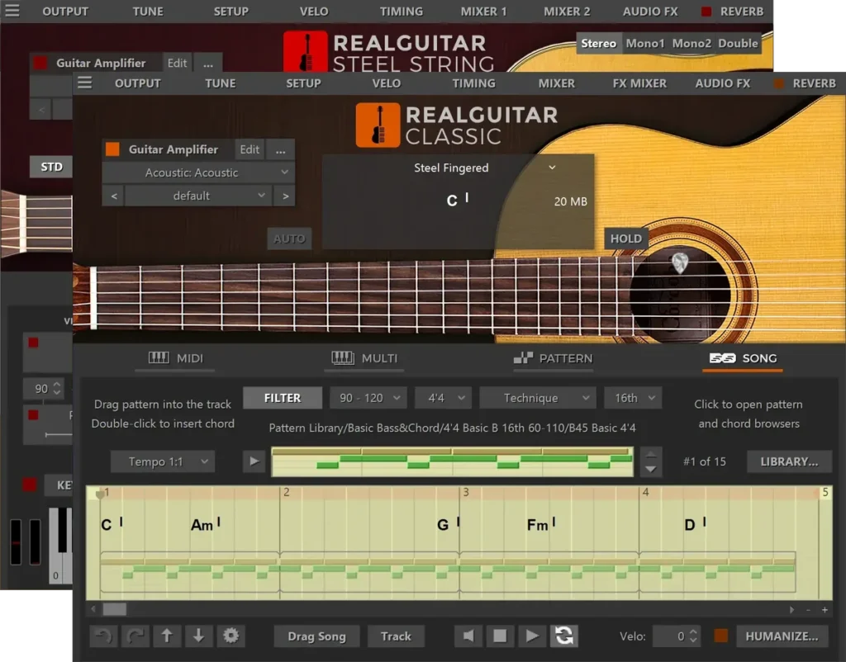Viewport: 846px width, 662px height.
Task: Switch to the TIMING tab in Classic window
Action: [x=473, y=83]
